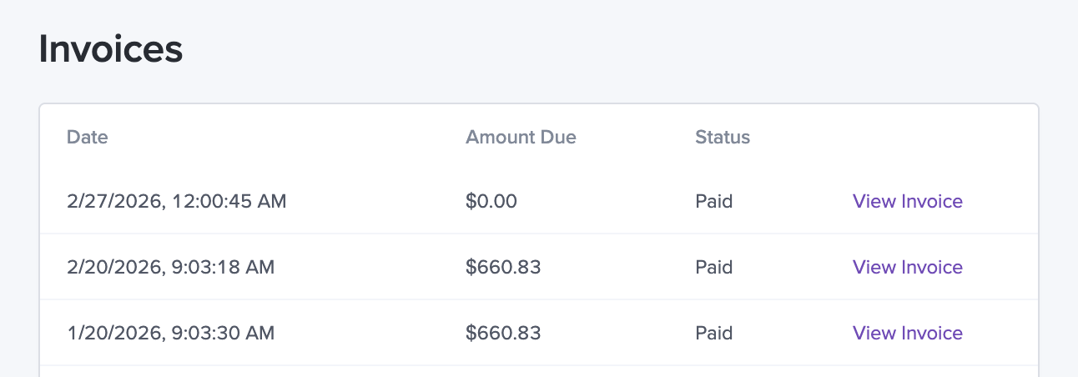This screenshot has height=377, width=1078.
Task: Click the 2/27/2026, 12:00:45 AM date
Action: (x=176, y=201)
